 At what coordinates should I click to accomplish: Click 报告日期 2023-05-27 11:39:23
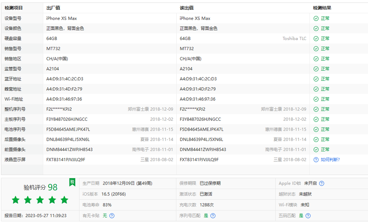click(x=36, y=216)
